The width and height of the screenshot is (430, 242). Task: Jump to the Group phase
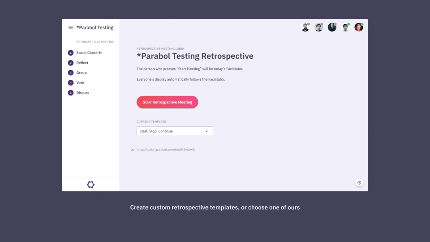point(82,73)
